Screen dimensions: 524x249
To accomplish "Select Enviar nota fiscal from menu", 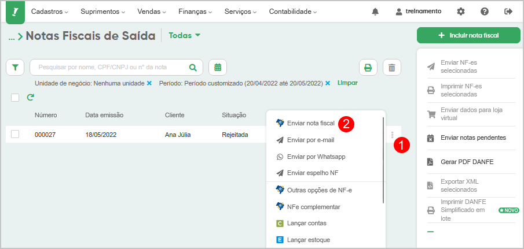I will coord(311,123).
